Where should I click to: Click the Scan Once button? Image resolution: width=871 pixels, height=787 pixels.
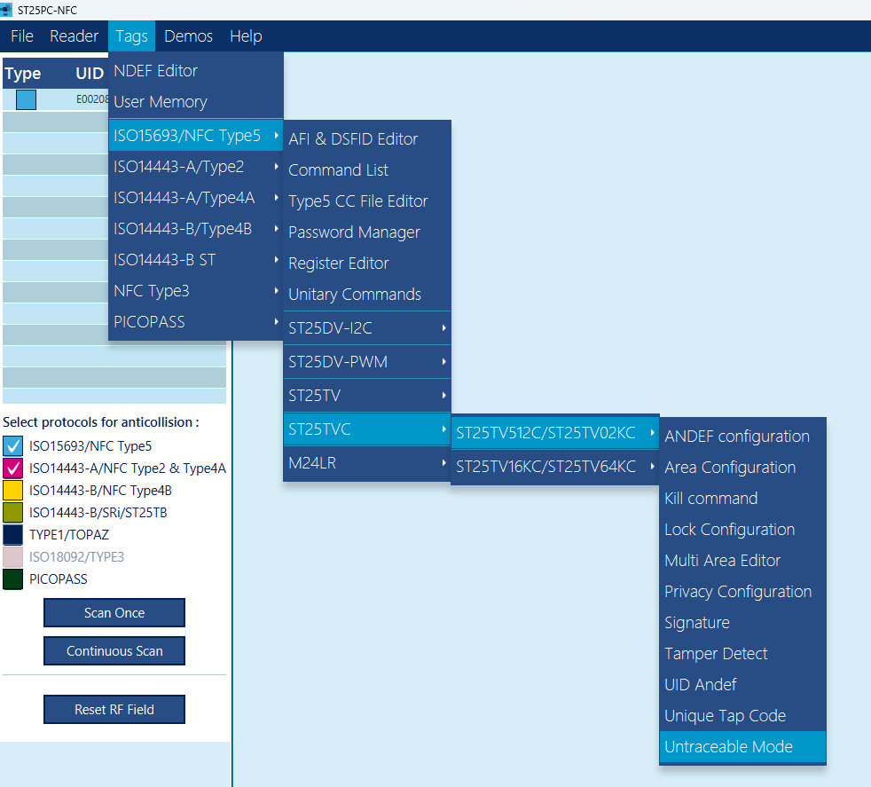point(114,612)
